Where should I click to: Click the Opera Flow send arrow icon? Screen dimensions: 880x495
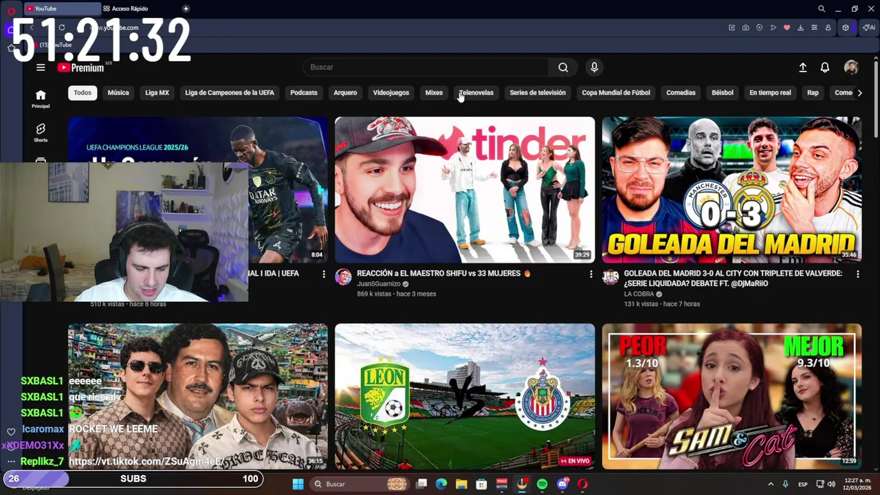point(773,27)
